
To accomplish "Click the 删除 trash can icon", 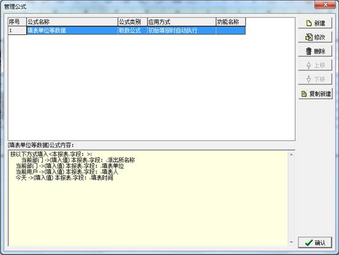I will coord(308,51).
